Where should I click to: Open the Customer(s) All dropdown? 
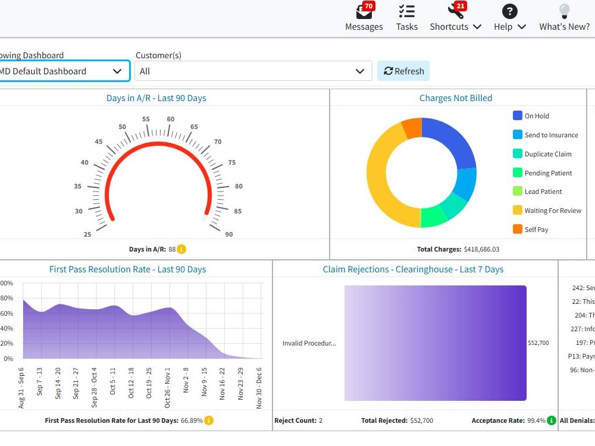tap(253, 71)
